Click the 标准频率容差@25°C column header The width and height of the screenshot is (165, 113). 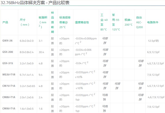click(65, 22)
